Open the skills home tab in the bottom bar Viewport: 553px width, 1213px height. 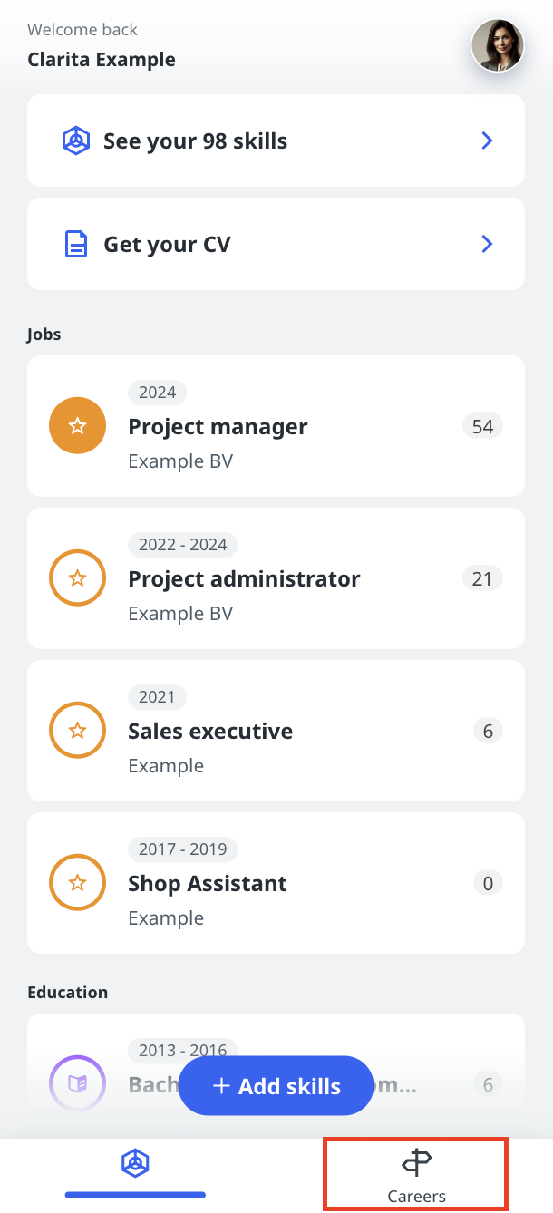point(135,1163)
